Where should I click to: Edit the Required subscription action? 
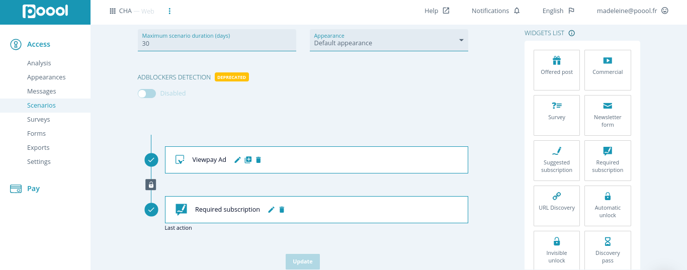[x=271, y=210]
